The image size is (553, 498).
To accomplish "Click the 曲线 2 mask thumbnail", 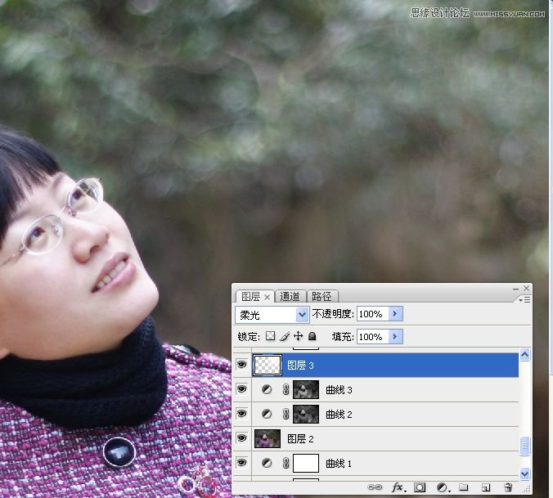I will click(306, 414).
